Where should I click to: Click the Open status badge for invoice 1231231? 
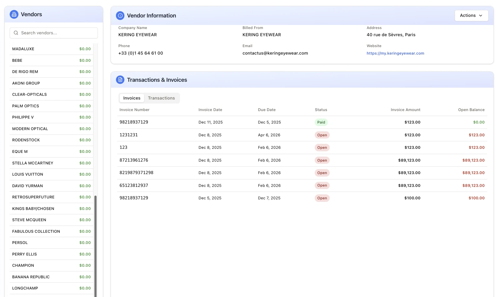(322, 135)
